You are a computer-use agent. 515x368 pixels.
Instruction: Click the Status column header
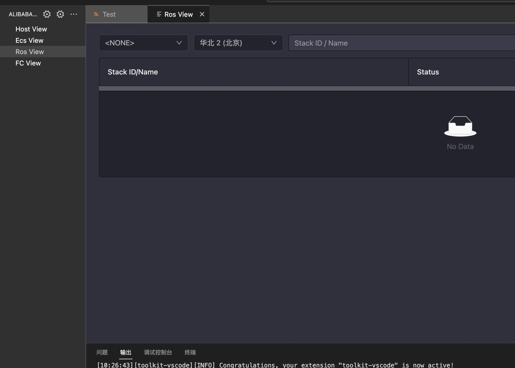click(462, 72)
